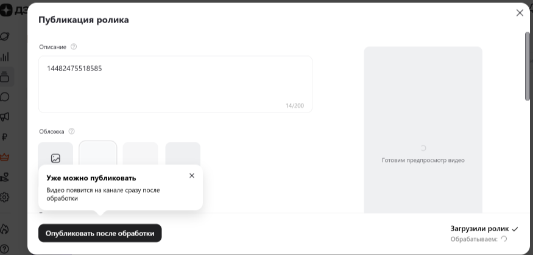Viewport: 533px width, 255px height.
Task: Open comments bubble icon in sidebar
Action: click(x=5, y=97)
